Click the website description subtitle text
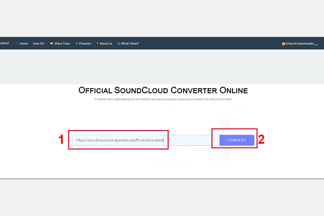 pyautogui.click(x=163, y=99)
